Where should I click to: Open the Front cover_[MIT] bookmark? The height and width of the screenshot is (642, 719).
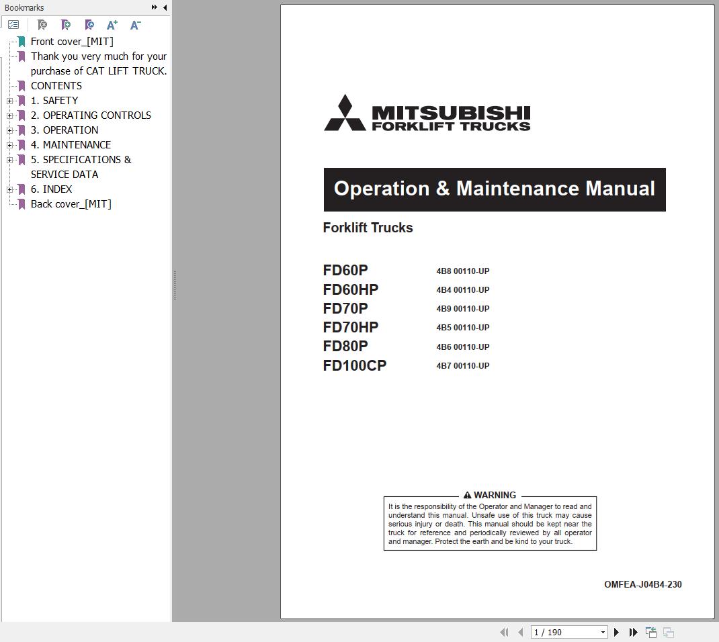(x=72, y=42)
